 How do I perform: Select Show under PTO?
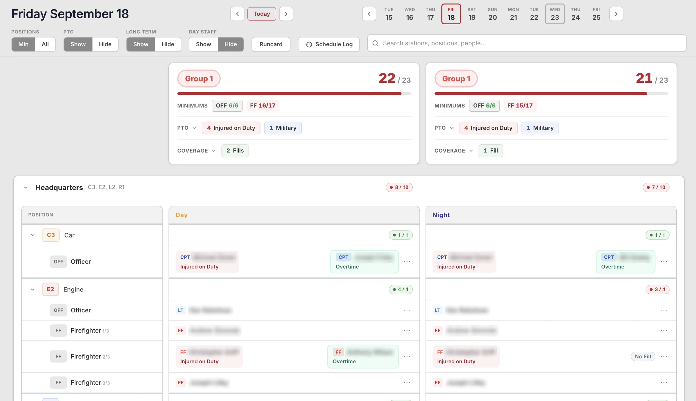point(78,44)
